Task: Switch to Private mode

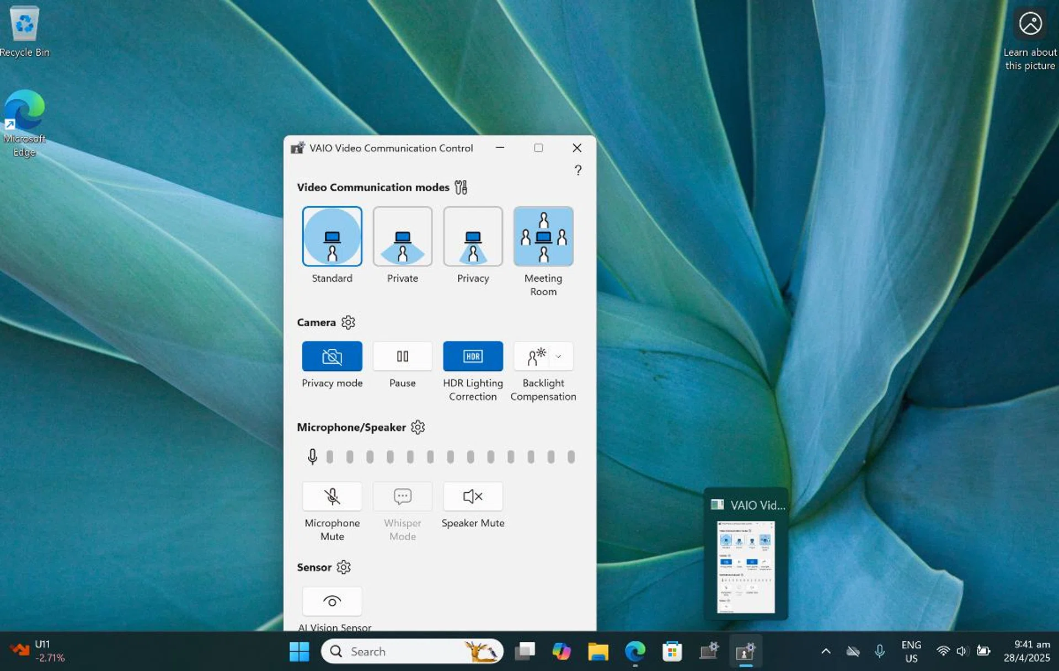Action: click(402, 236)
